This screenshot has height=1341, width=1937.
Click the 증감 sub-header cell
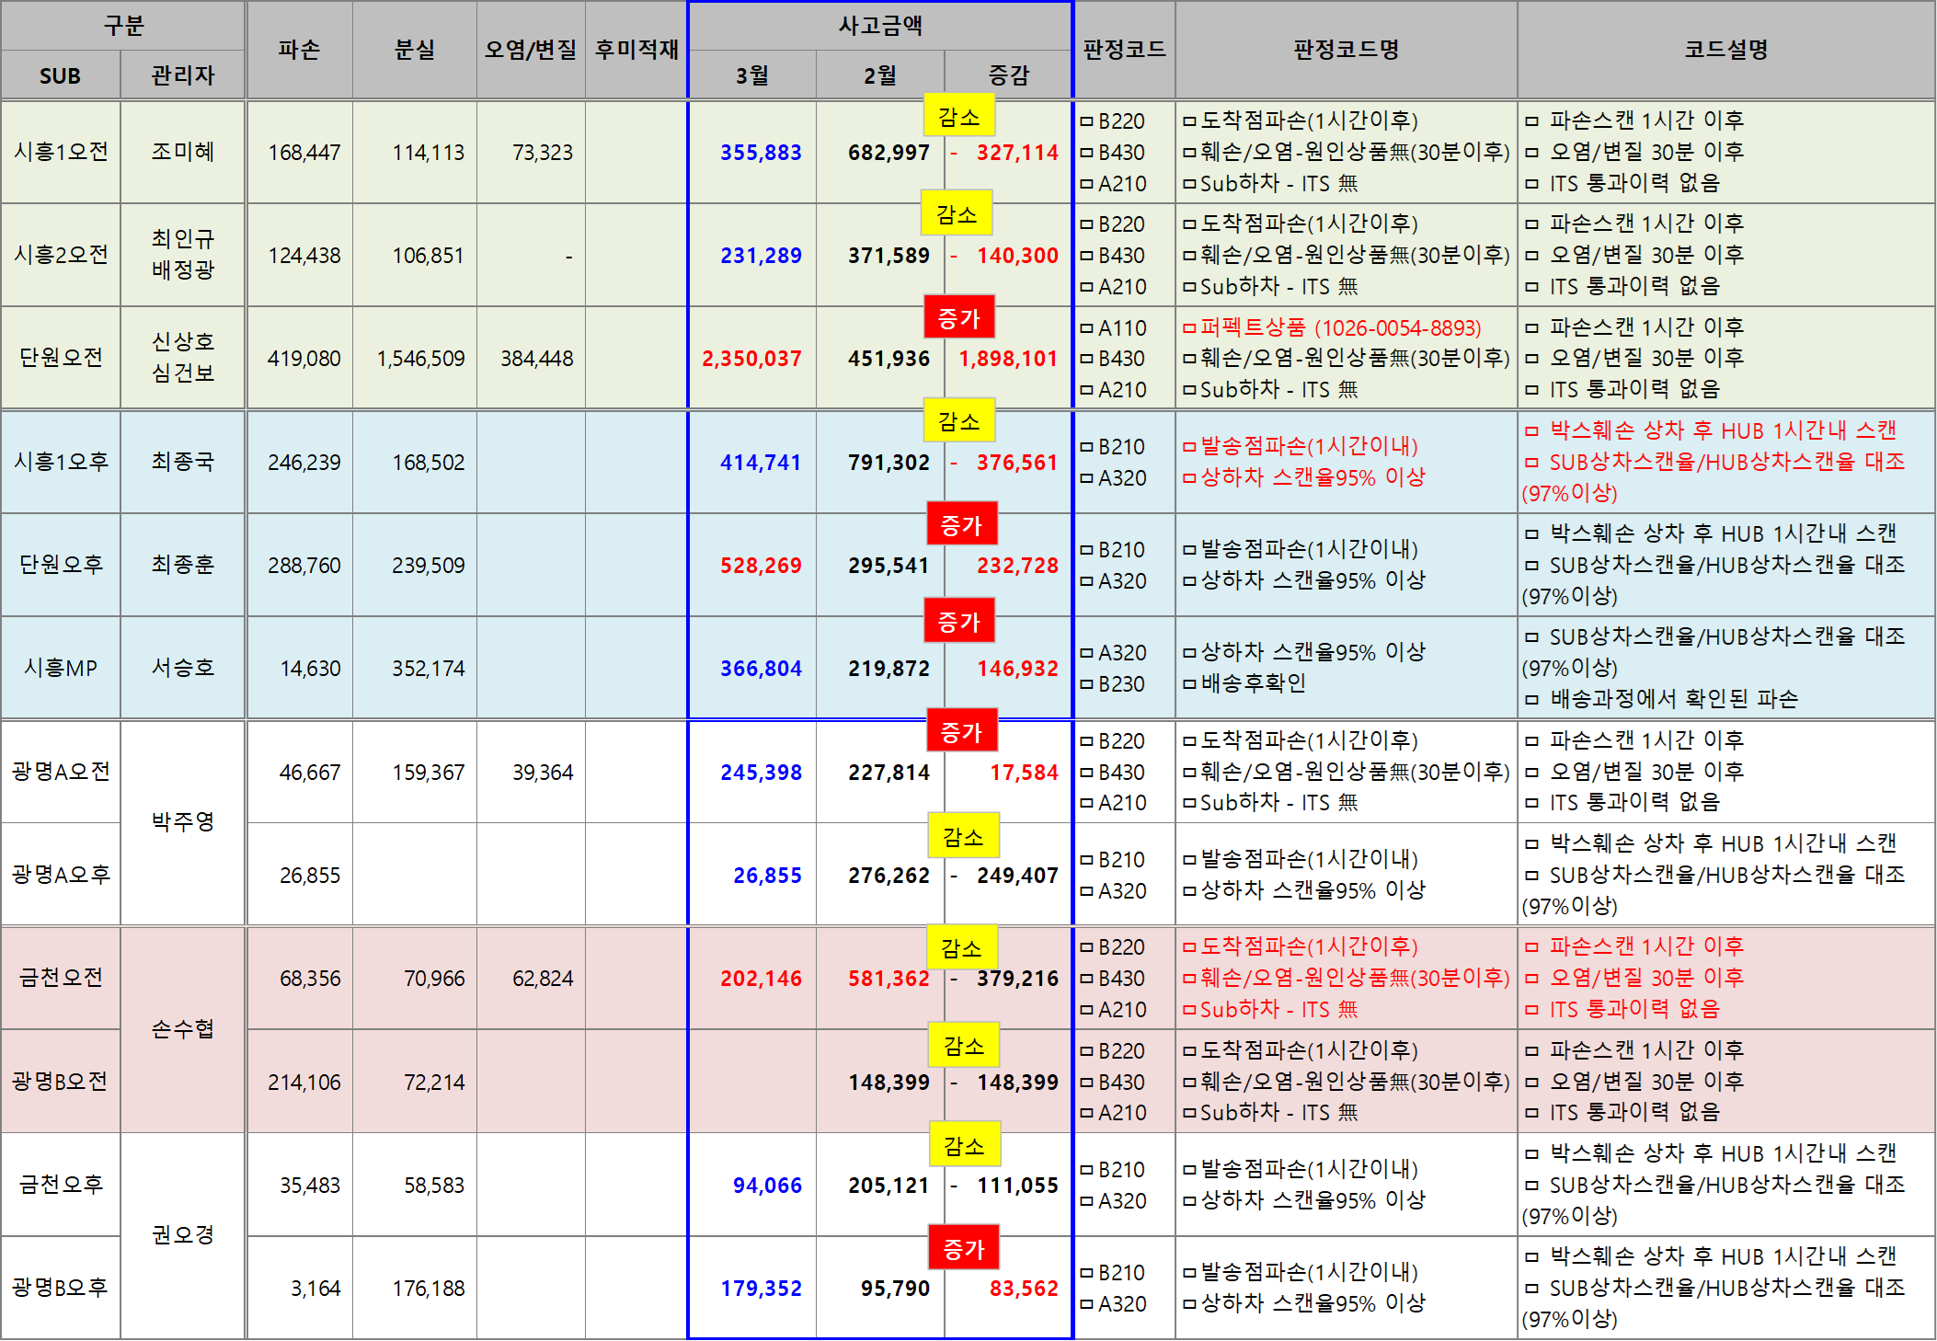tap(1008, 75)
